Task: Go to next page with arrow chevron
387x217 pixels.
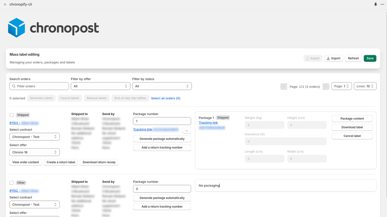Action: [326, 86]
